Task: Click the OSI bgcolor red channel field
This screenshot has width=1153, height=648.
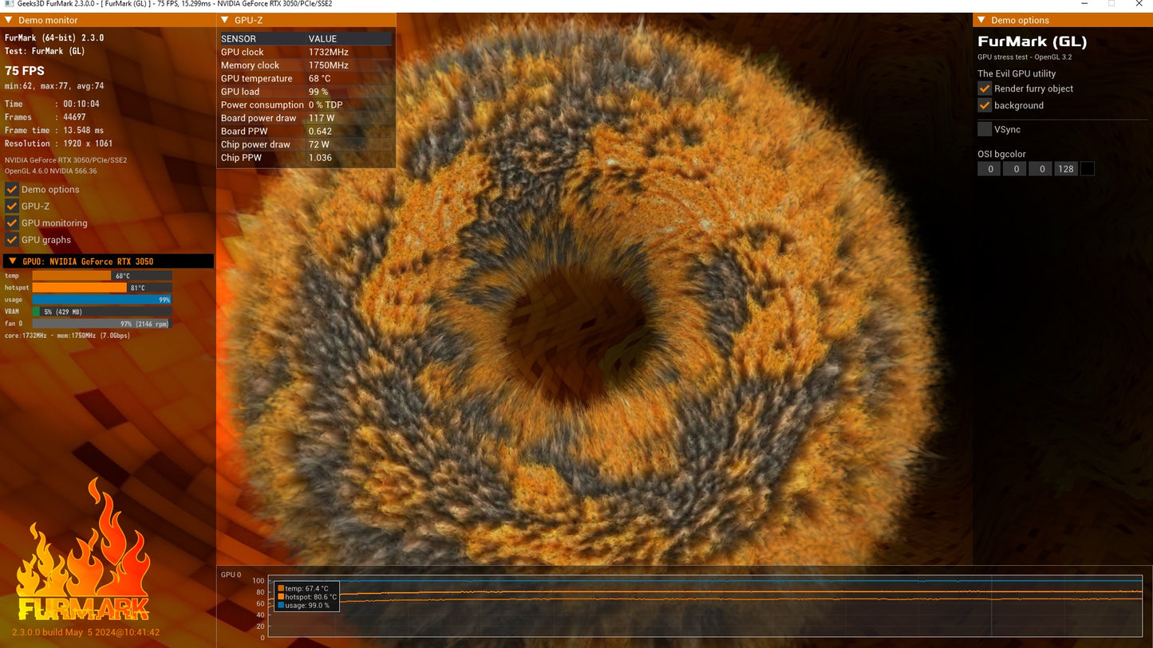Action: 989,169
